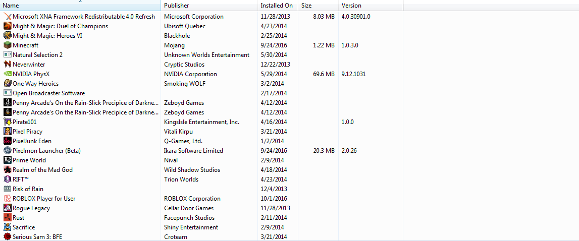579x241 pixels.
Task: Select the Minecraft grass block icon
Action: click(x=8, y=45)
